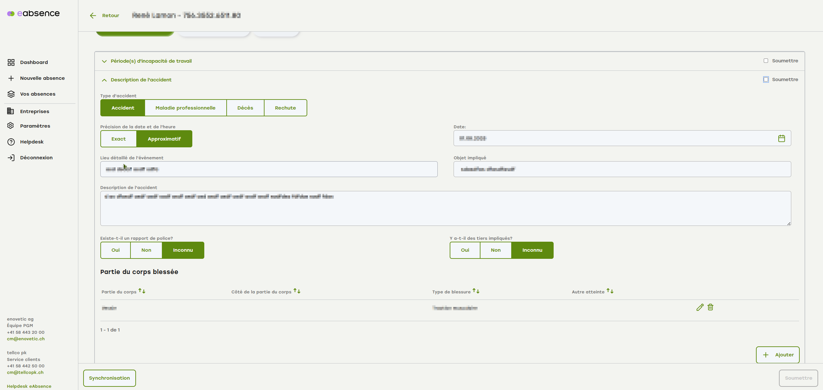Collapse Description de l'accident section
Screen dimensions: 823x390
click(104, 80)
